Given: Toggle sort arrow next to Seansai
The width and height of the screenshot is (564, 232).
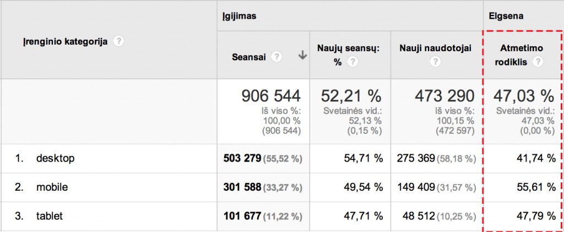Looking at the screenshot, I should coord(302,56).
